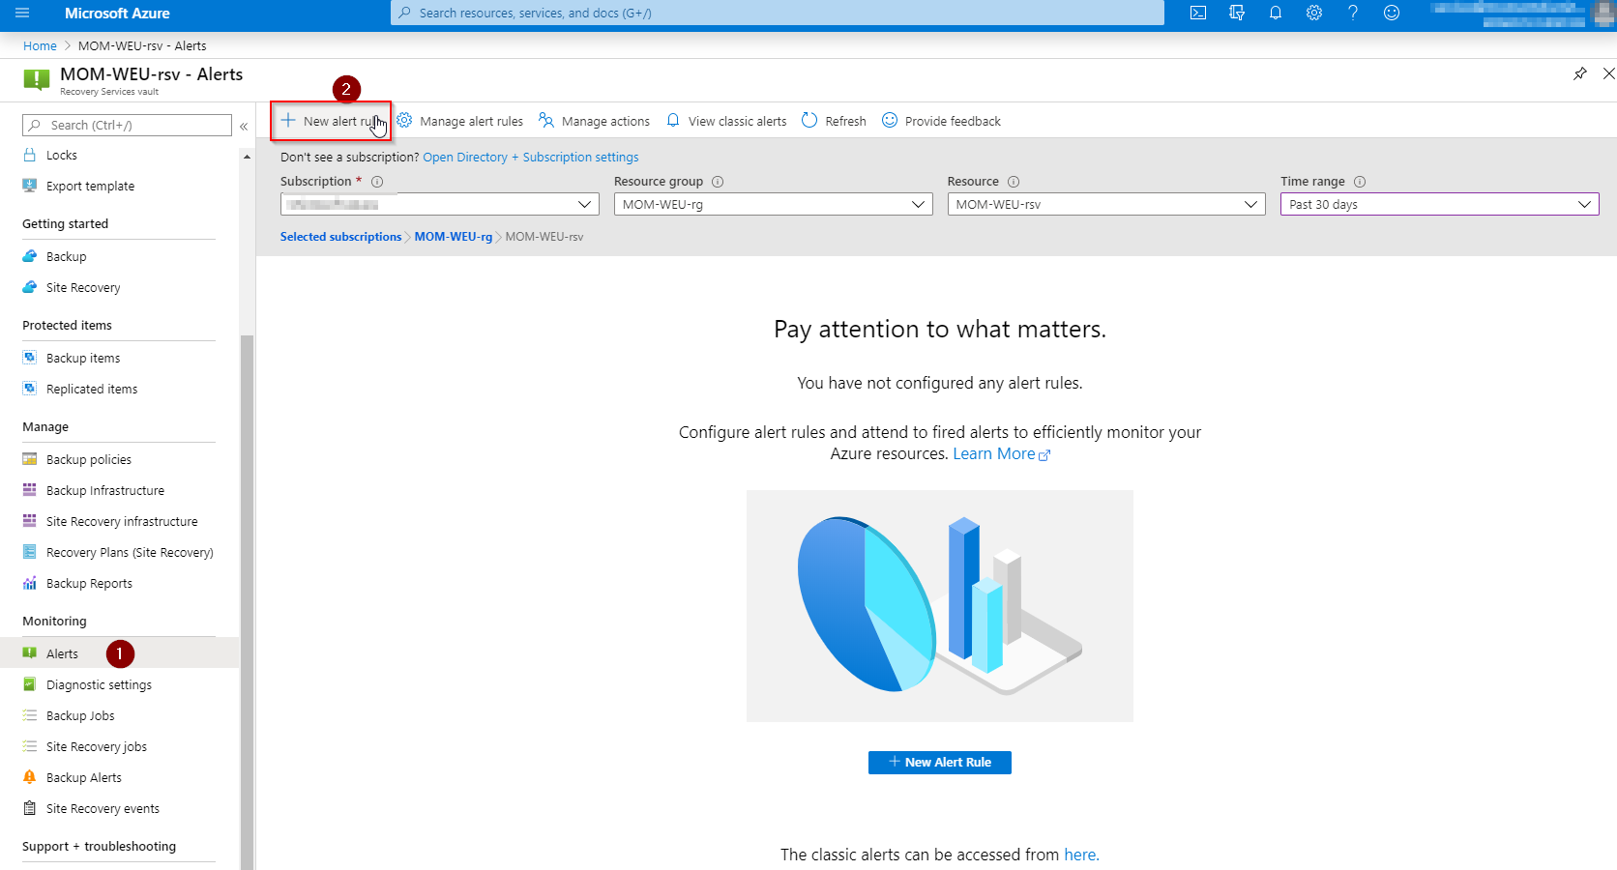Click the View classic alerts bell icon
Image resolution: width=1617 pixels, height=870 pixels.
tap(673, 120)
